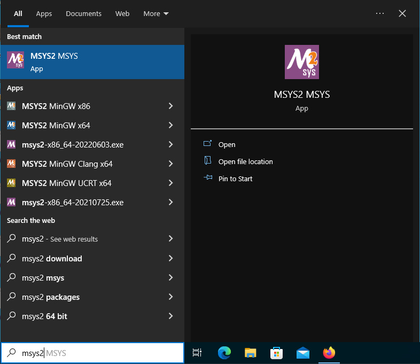
Task: Close the search panel
Action: (x=402, y=13)
